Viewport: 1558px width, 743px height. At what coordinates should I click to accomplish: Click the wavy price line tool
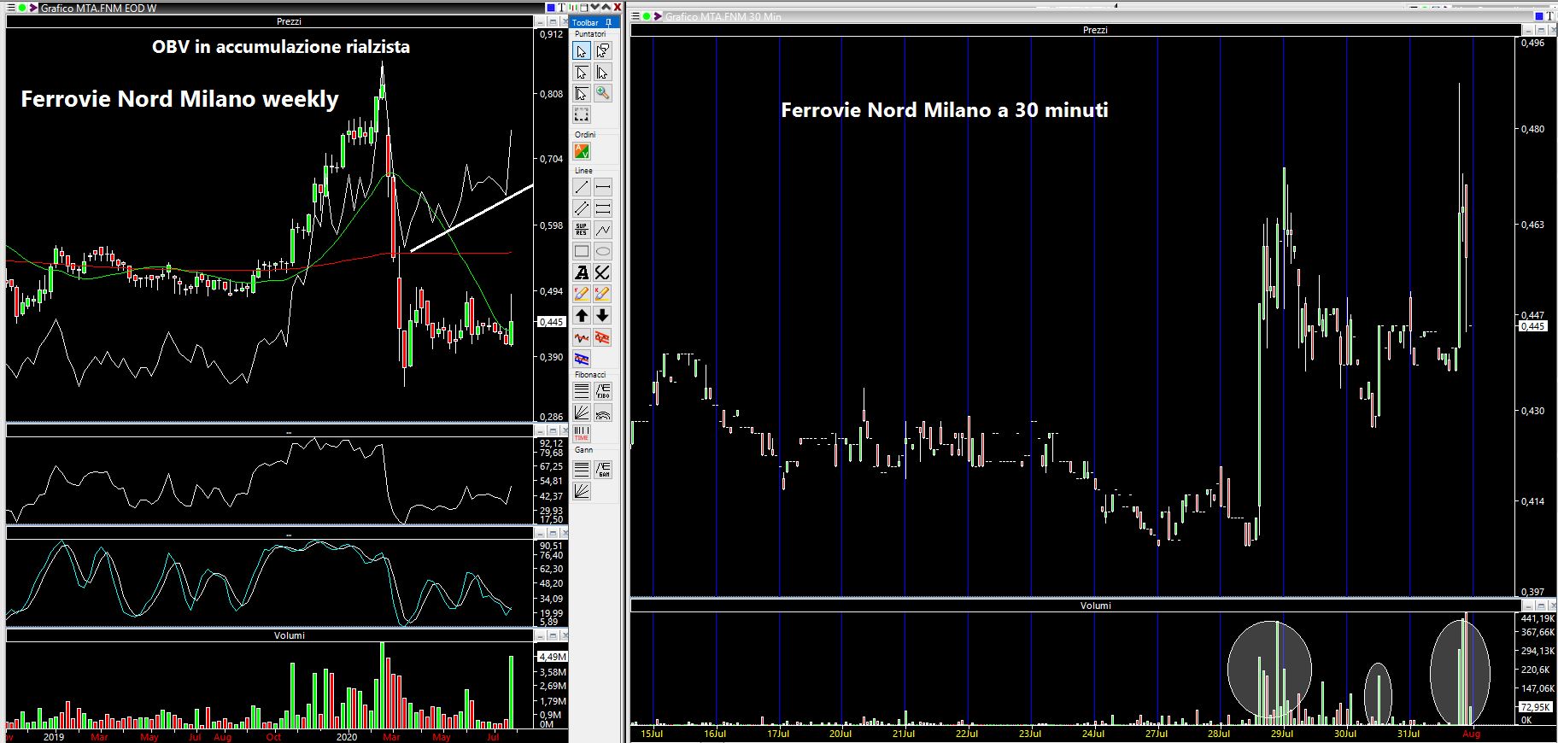[582, 338]
